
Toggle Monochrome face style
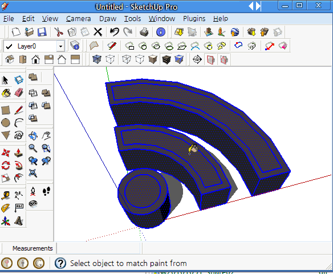pyautogui.click(x=179, y=59)
